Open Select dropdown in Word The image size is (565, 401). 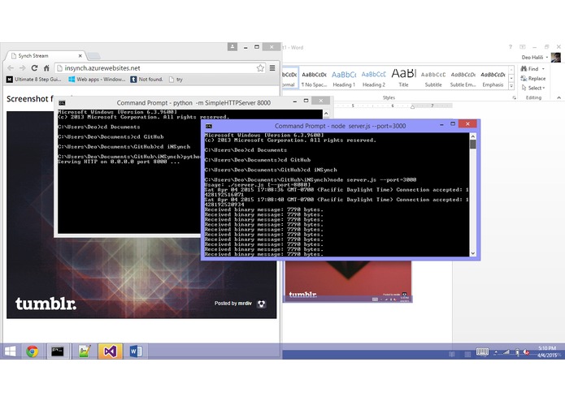[533, 88]
